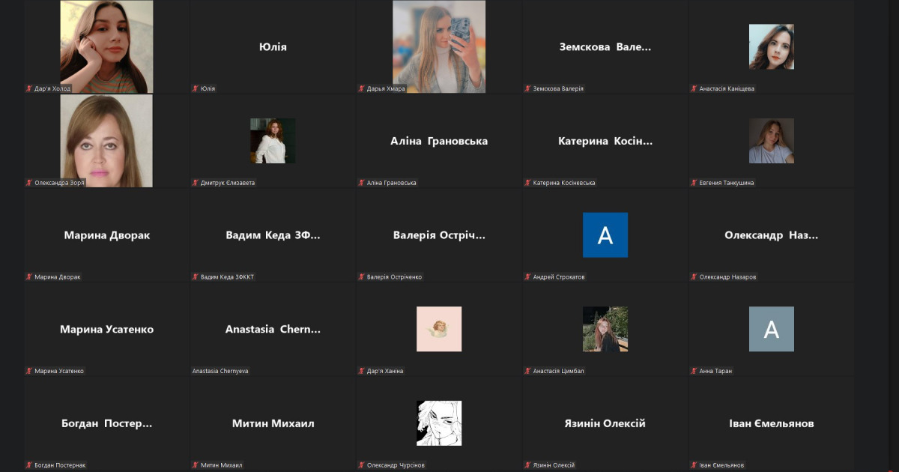Image resolution: width=899 pixels, height=472 pixels.
Task: Click muted mic icon beside Дар'я Холод
Action: click(29, 88)
